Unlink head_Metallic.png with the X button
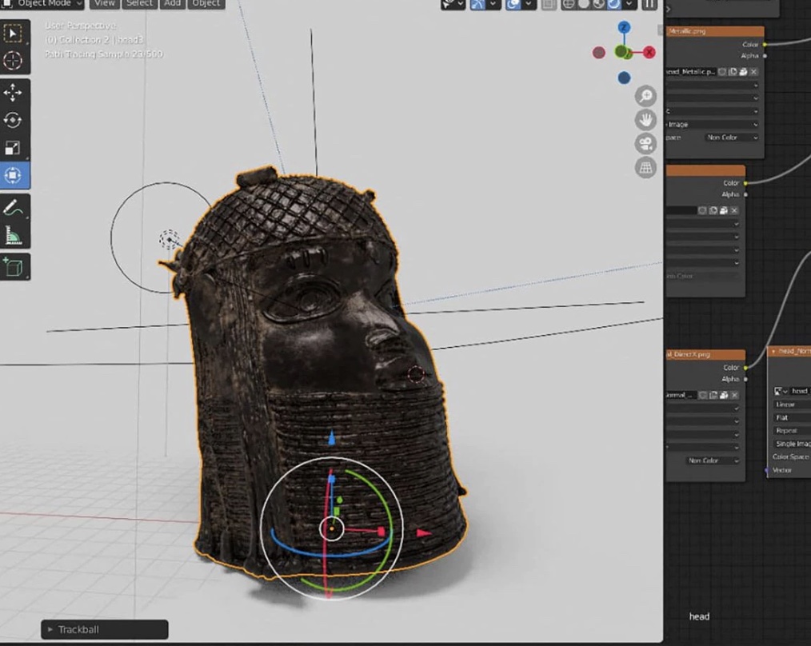This screenshot has height=646, width=811. (x=753, y=73)
